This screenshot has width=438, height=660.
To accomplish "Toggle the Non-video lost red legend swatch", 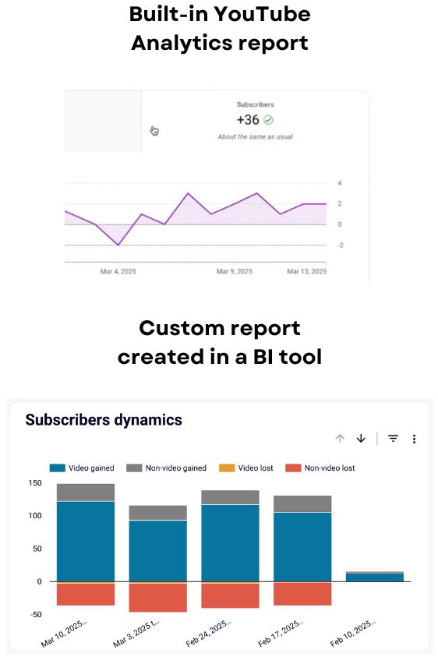I will (293, 468).
